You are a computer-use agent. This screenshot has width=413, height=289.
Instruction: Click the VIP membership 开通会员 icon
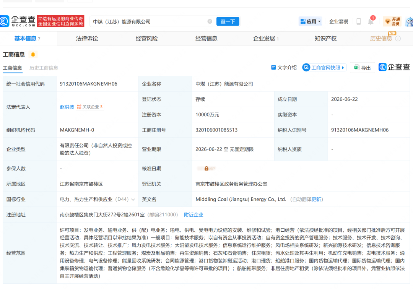(392, 21)
